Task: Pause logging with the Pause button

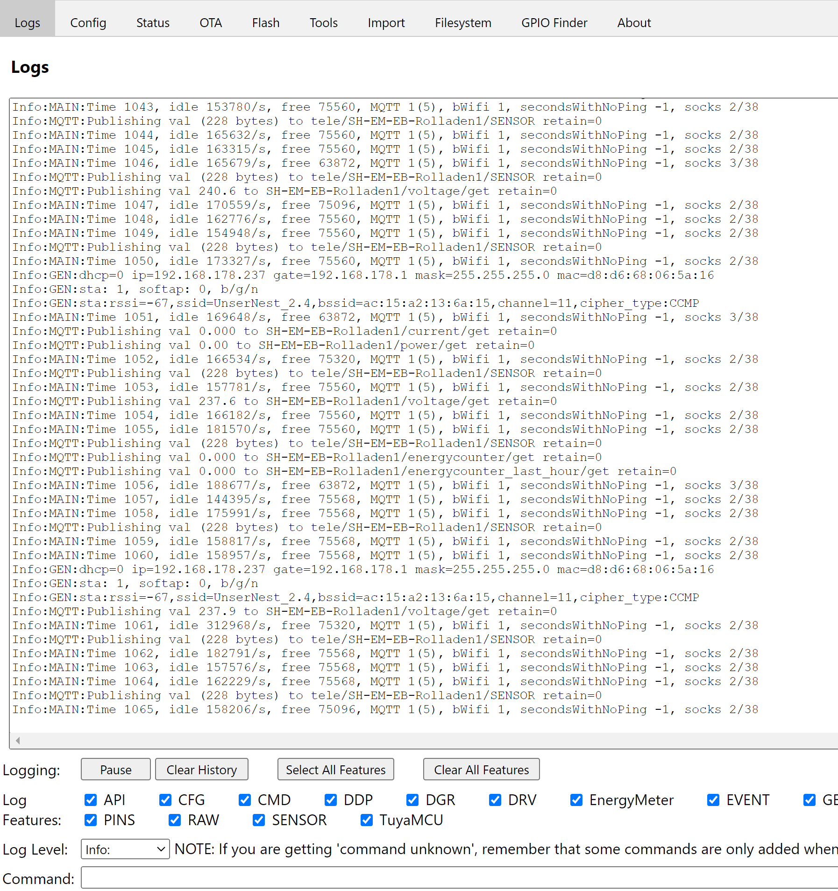Action: tap(116, 769)
